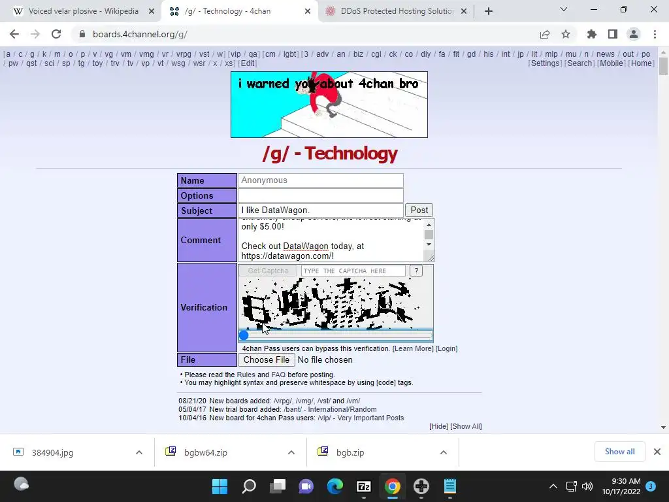Click the Show All announcements link
Image resolution: width=669 pixels, height=502 pixels.
[466, 426]
